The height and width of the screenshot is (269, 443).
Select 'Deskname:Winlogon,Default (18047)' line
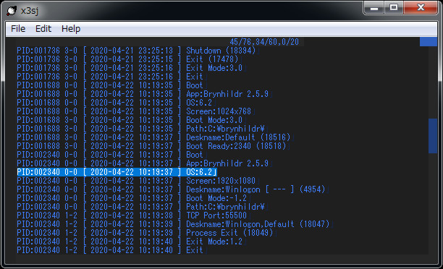click(174, 224)
